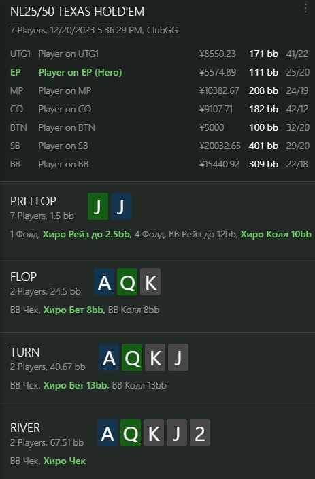Click the RIVER section heading
315x479 pixels.
coord(25,428)
